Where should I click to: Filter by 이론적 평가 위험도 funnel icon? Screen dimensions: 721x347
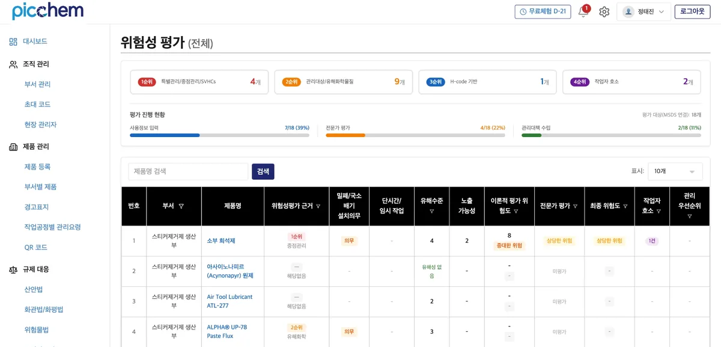(516, 211)
